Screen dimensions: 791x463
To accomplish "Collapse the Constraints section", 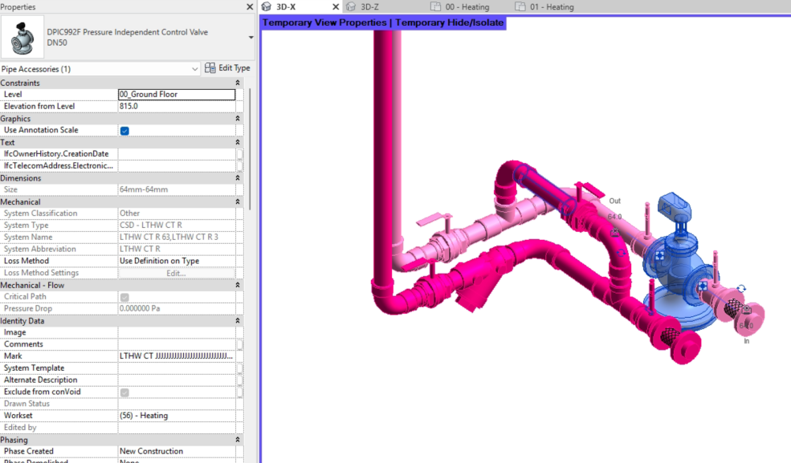I will 238,83.
